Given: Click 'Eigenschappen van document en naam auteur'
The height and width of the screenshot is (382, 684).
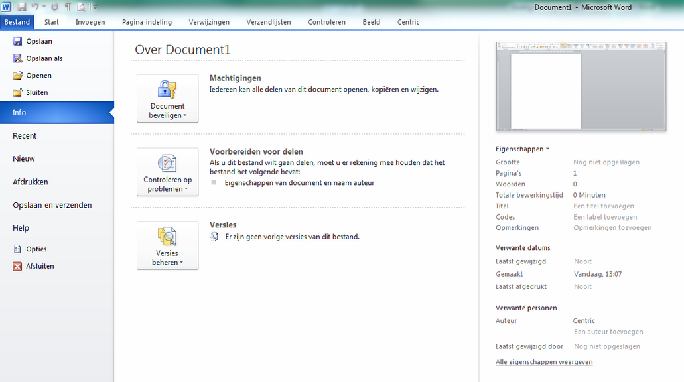Looking at the screenshot, I should [299, 183].
